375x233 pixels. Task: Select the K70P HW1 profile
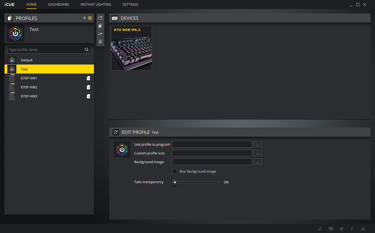pyautogui.click(x=49, y=78)
